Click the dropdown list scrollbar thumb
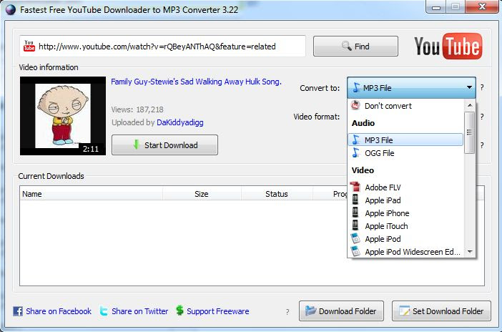The height and width of the screenshot is (332, 502). 470,132
